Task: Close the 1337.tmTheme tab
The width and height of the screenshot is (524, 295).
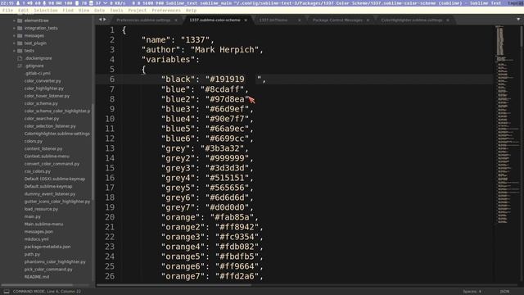Action: [300, 20]
